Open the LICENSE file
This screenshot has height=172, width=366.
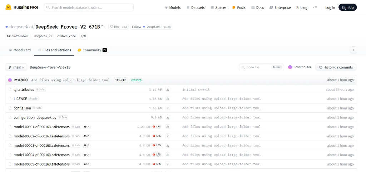(x=20, y=99)
